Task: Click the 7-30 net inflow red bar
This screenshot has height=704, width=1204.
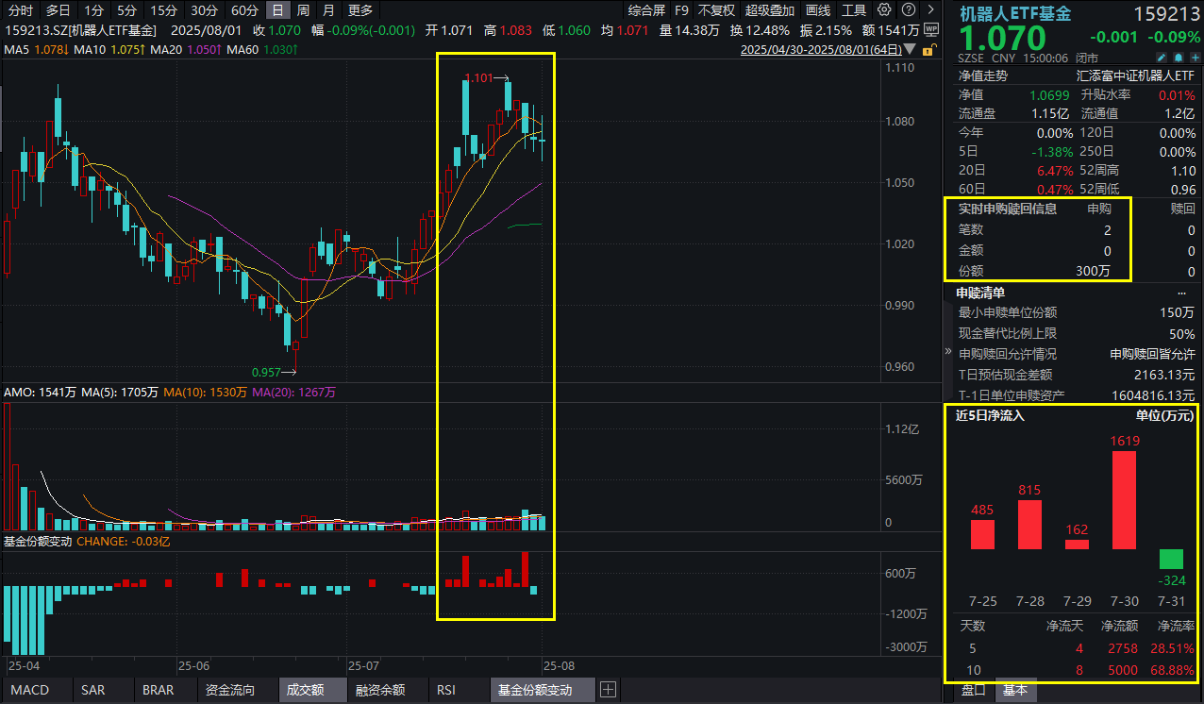Action: pyautogui.click(x=1125, y=499)
